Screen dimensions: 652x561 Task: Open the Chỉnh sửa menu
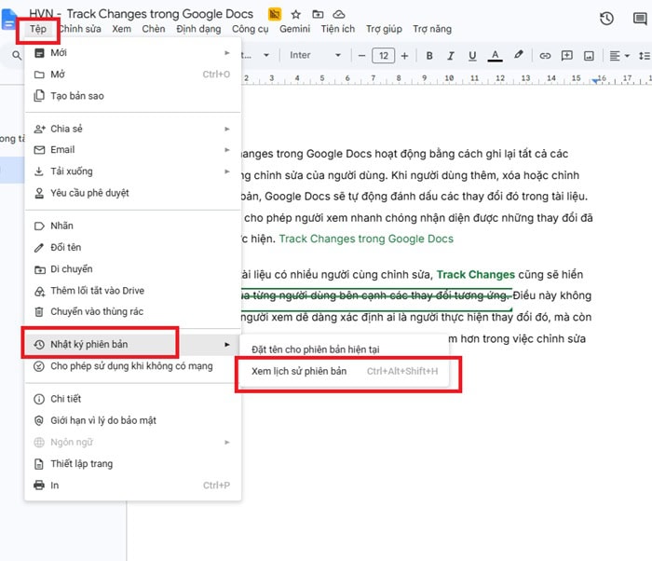click(x=80, y=29)
